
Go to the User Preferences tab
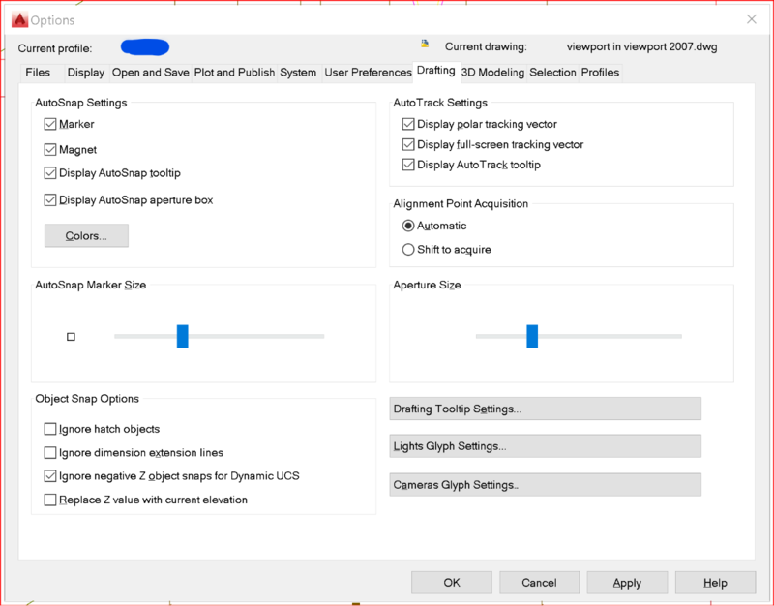click(368, 73)
